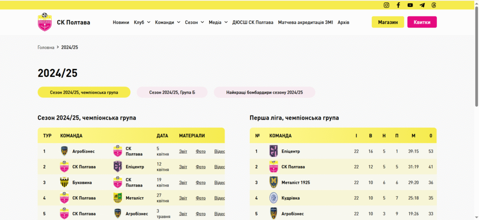Open the Архів menu item
This screenshot has height=220, width=479.
point(343,22)
